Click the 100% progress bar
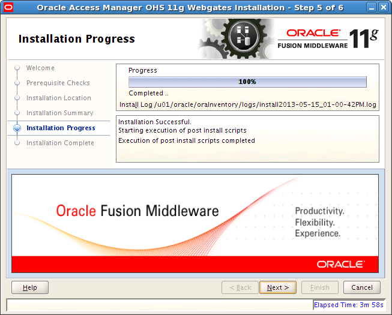392x315 pixels. 247,82
